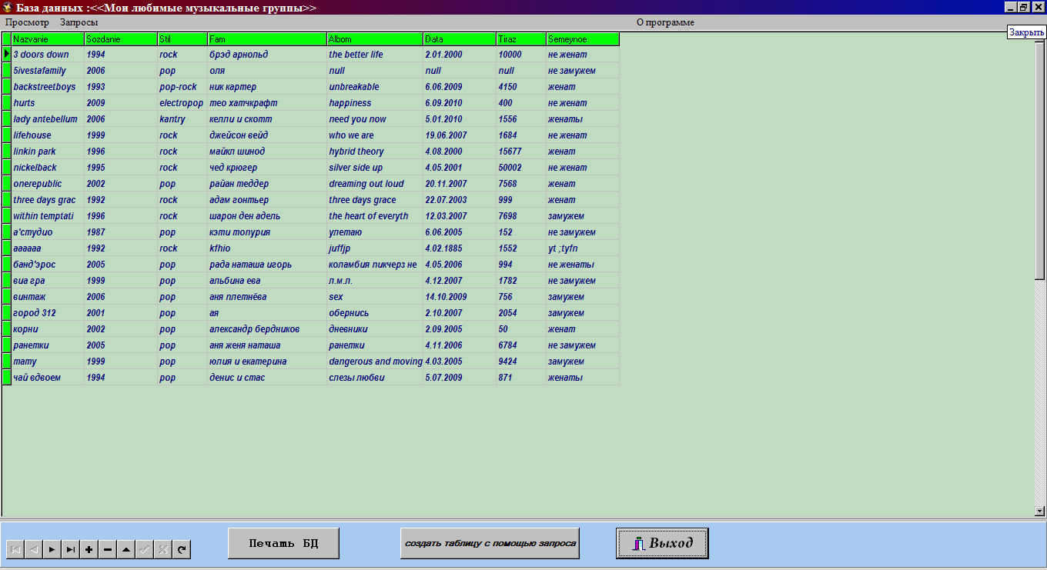The image size is (1047, 570).
Task: Select the linkin park name cell
Action: pyautogui.click(x=48, y=152)
